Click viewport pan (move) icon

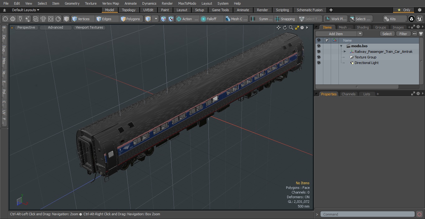278,28
